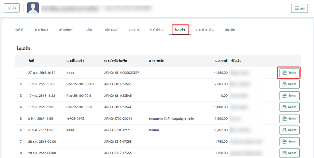The image size is (314, 158).
Task: Click the amount 10,000.00
Action: [220, 107]
